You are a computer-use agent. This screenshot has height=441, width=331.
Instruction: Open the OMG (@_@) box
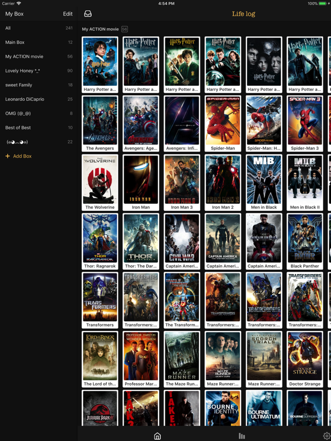click(x=39, y=114)
